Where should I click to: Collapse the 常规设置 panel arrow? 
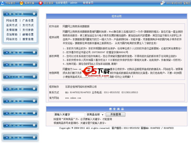tap(34, 14)
